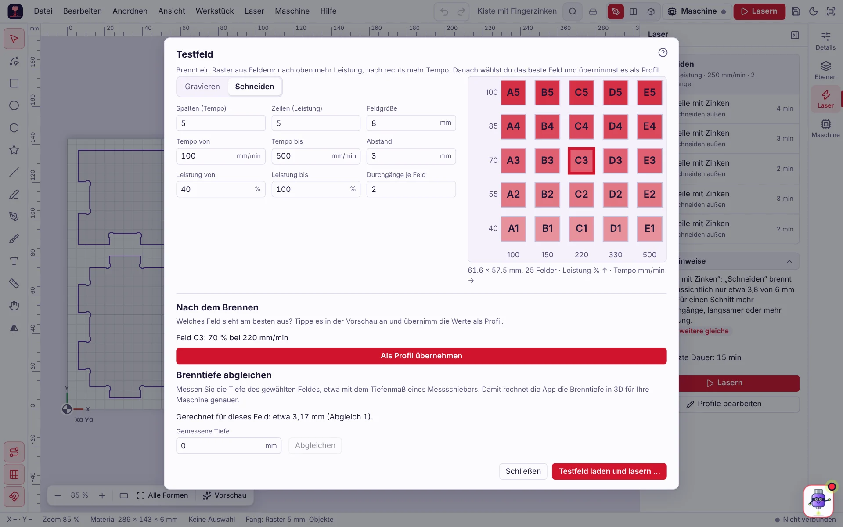Open the 3D cube view icon
The image size is (843, 527).
[651, 11]
